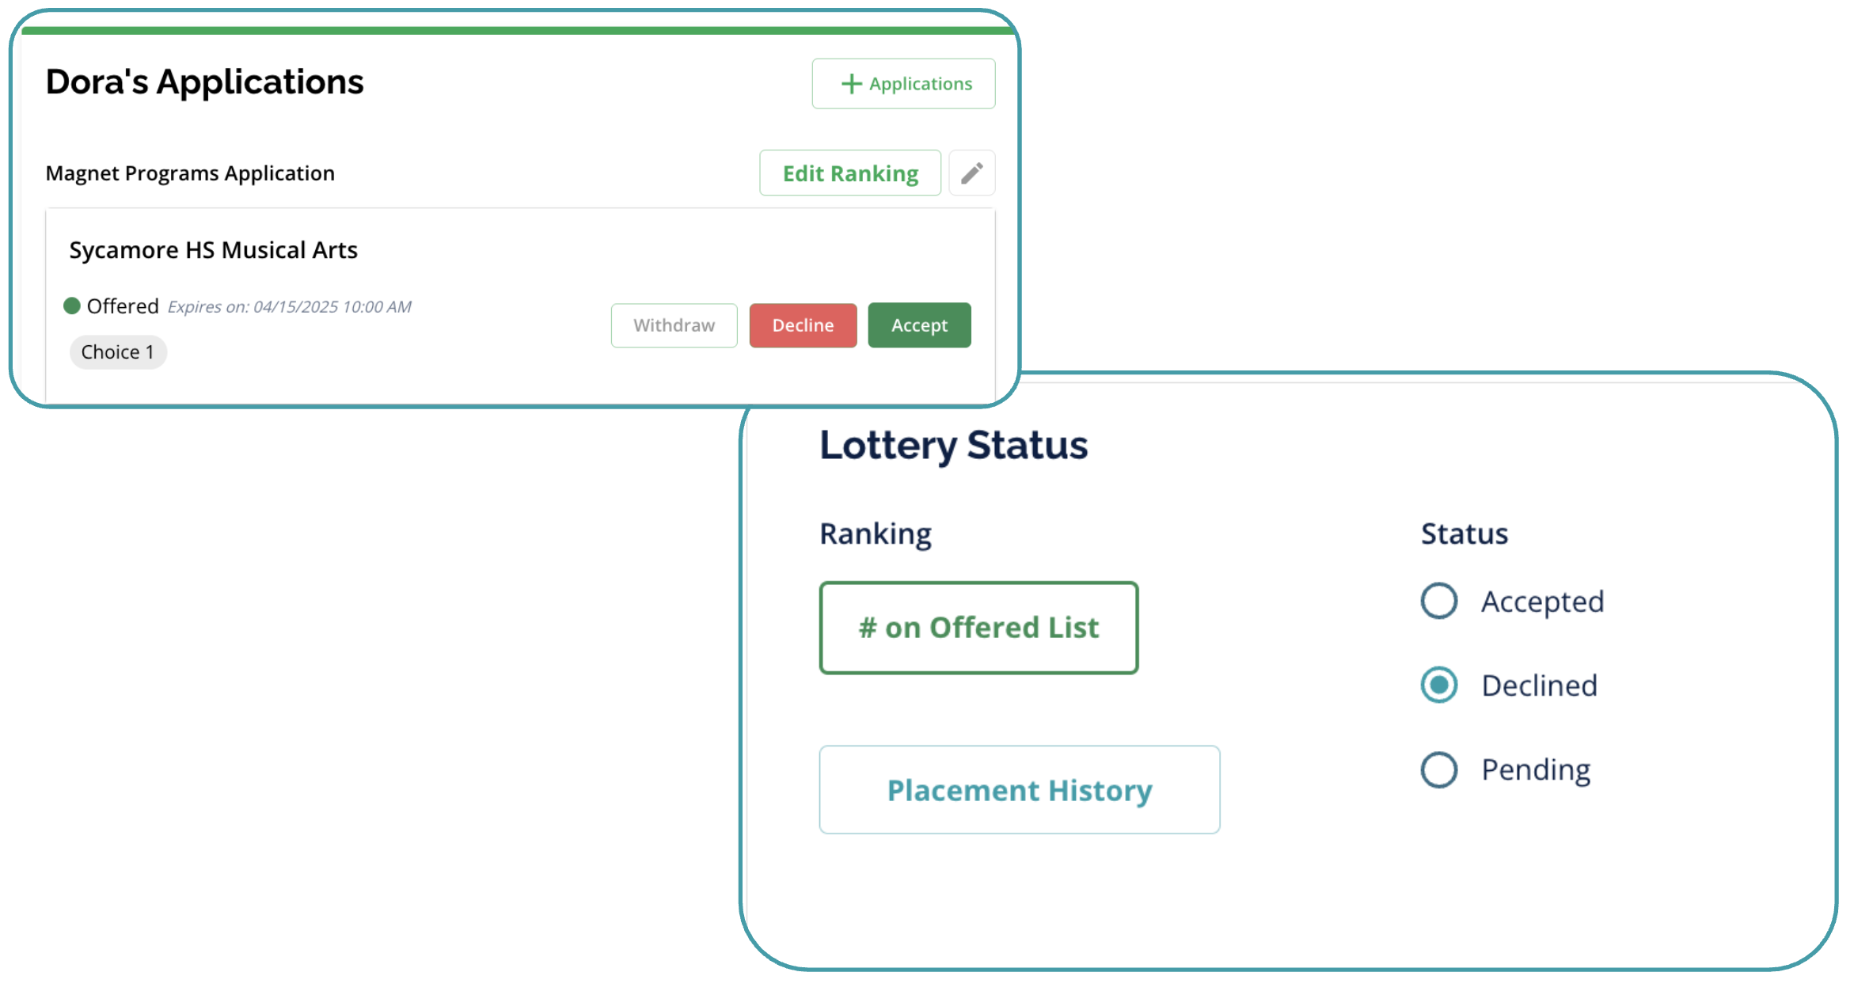
Task: Click the pencil edit icon
Action: 971,173
